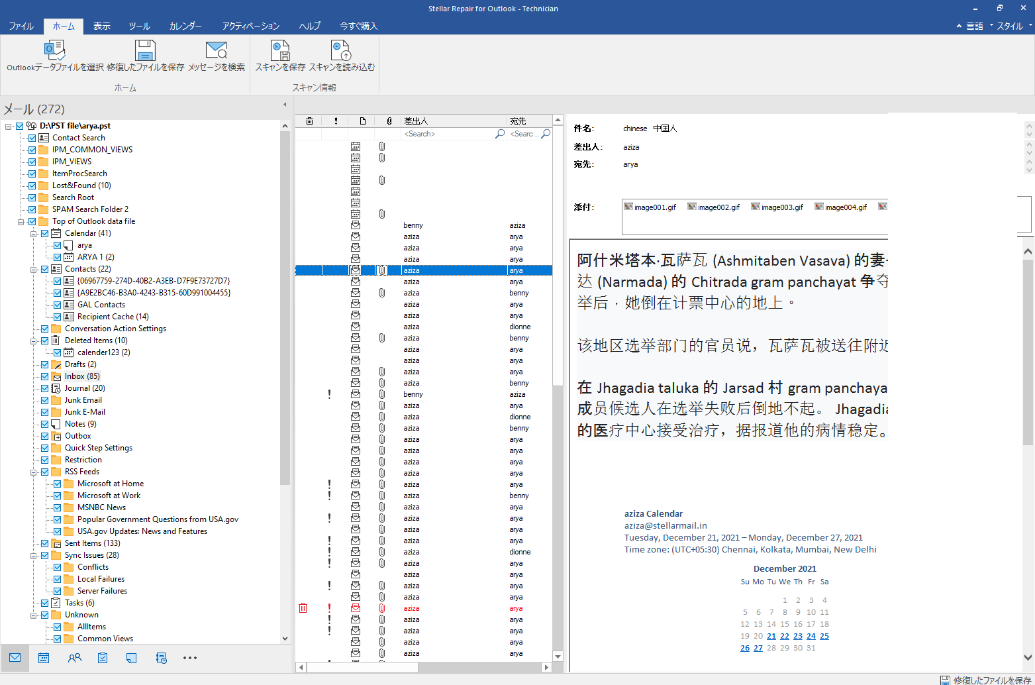Click the search magnifier in the recipient filter
The image size is (1035, 685).
tap(546, 134)
